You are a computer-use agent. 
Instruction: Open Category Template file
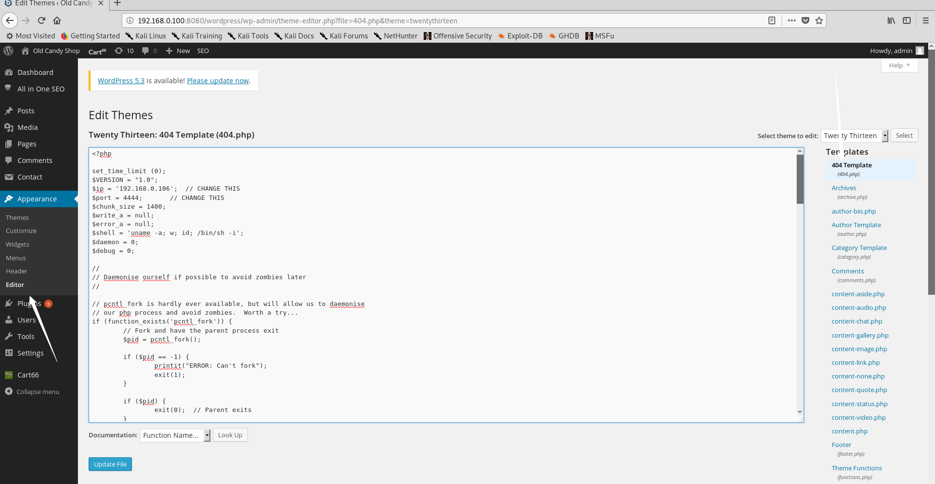[x=859, y=248]
